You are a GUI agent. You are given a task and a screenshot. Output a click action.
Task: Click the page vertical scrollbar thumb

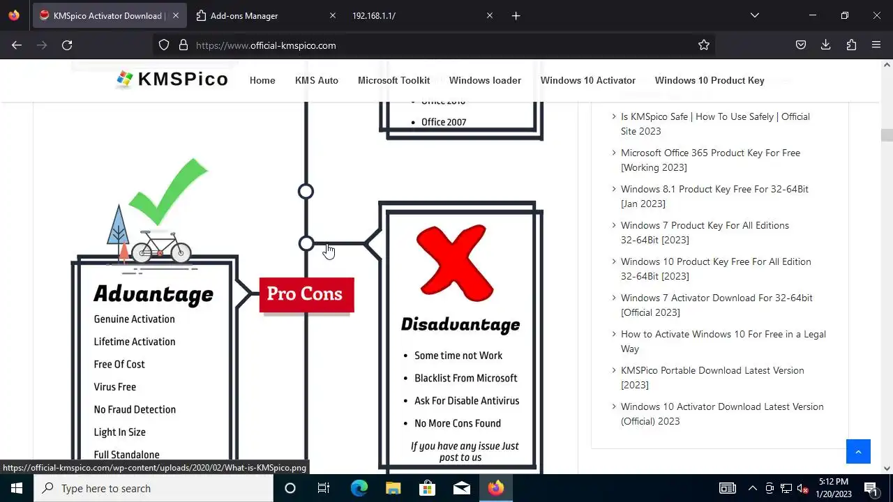(x=887, y=135)
